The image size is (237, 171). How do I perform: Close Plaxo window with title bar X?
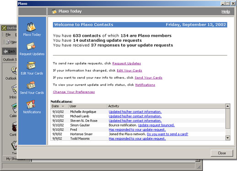233,4
